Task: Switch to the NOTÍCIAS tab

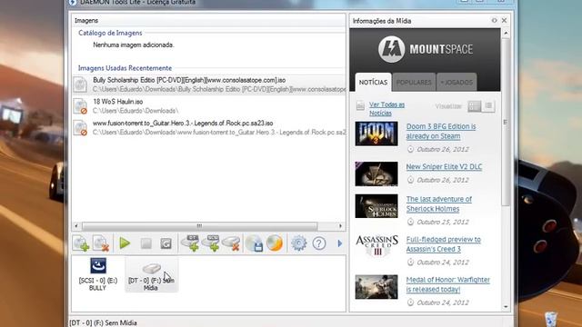Action: click(373, 83)
